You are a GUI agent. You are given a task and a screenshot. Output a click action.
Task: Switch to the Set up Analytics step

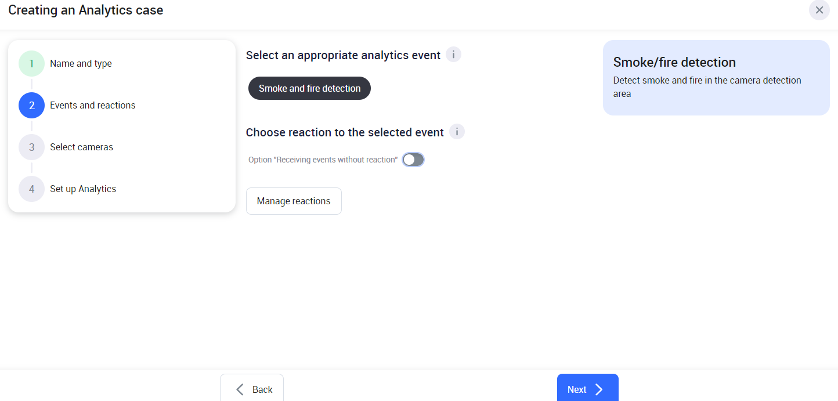[x=83, y=189]
